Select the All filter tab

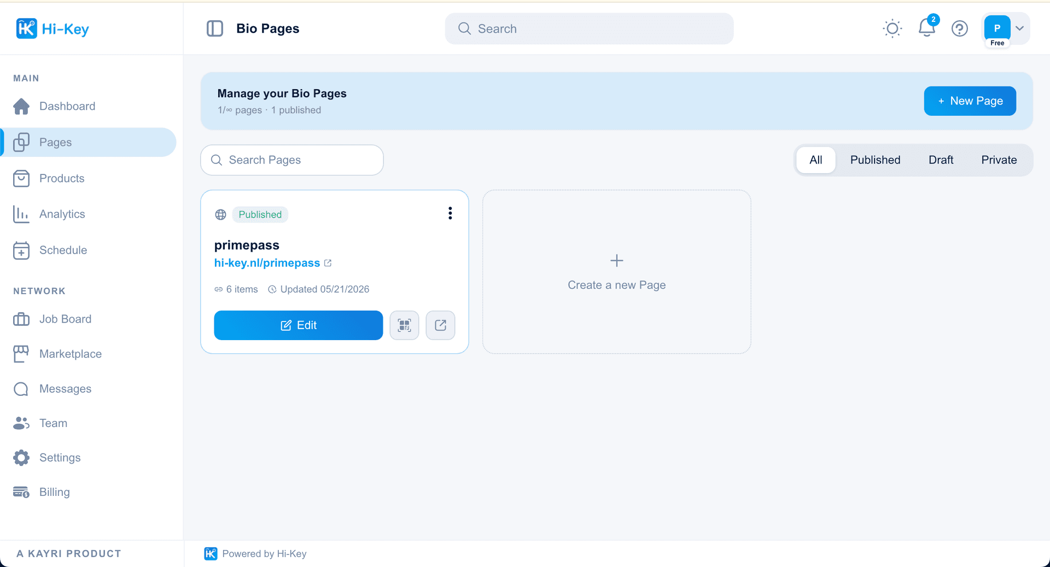pos(815,160)
